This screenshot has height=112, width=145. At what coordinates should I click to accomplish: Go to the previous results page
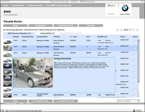tap(122, 30)
